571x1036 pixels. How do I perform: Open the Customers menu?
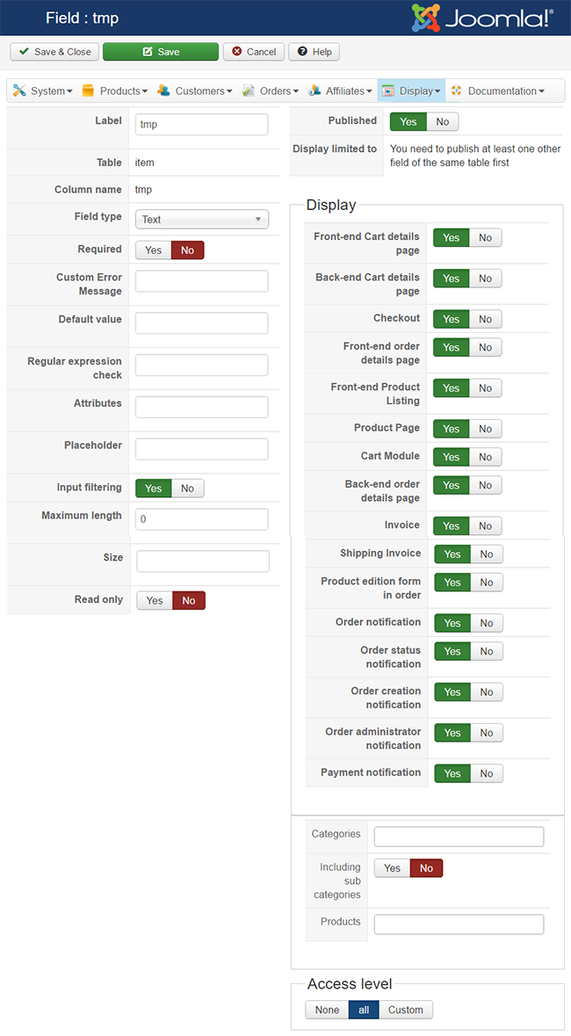(x=203, y=91)
